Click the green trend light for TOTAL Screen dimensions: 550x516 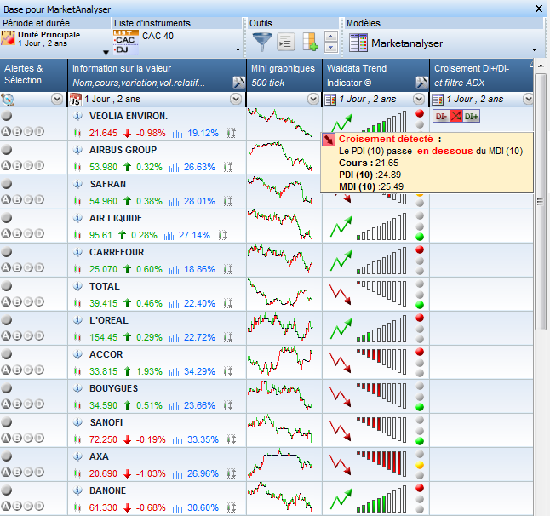point(420,305)
